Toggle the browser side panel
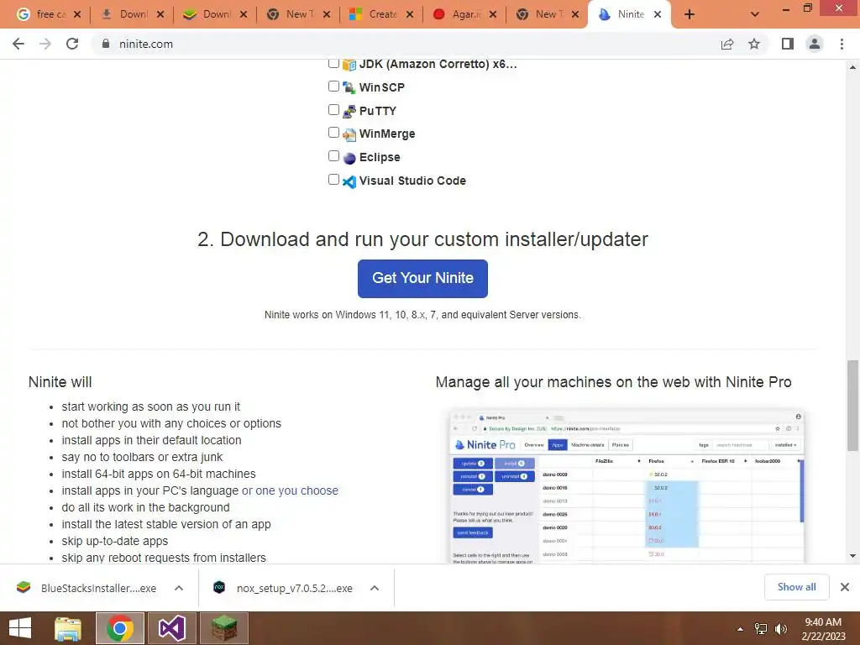This screenshot has height=645, width=860. (x=788, y=44)
